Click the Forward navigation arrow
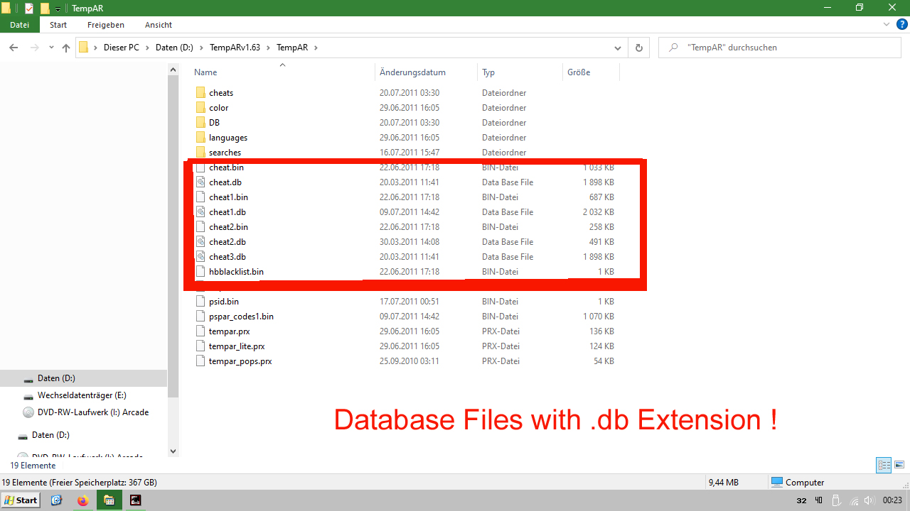910x511 pixels. coord(34,48)
